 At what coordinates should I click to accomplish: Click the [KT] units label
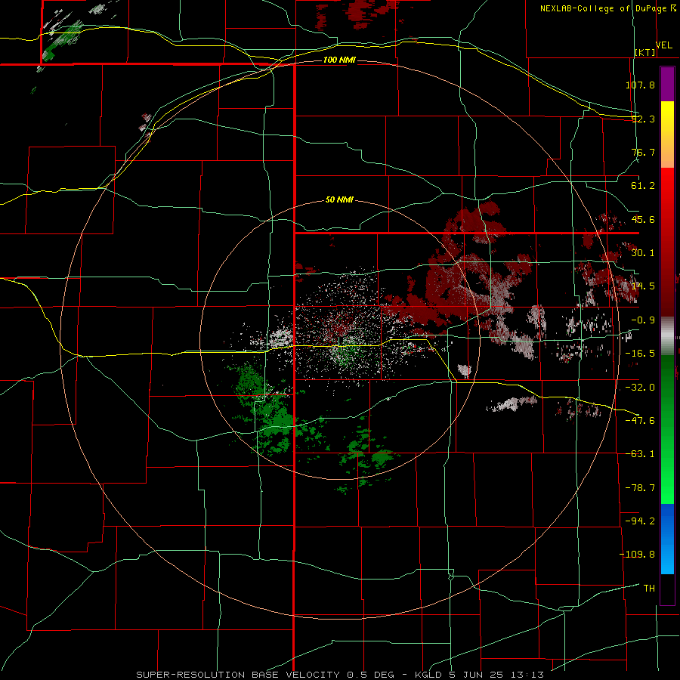click(645, 52)
